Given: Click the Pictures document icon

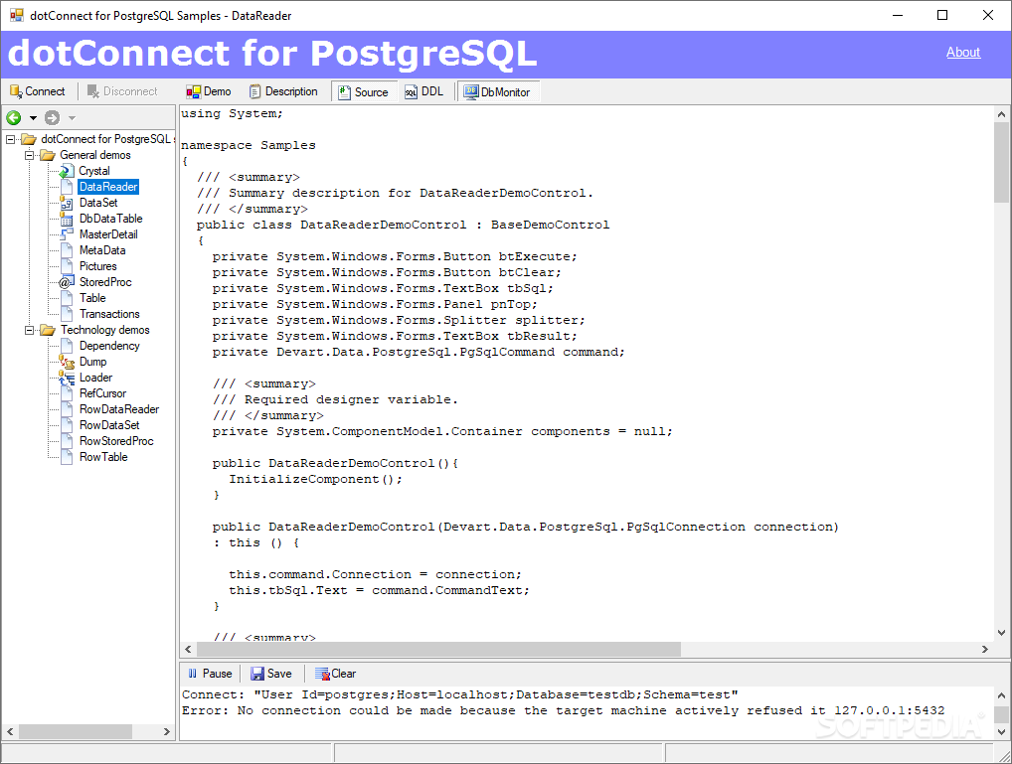Looking at the screenshot, I should click(67, 266).
